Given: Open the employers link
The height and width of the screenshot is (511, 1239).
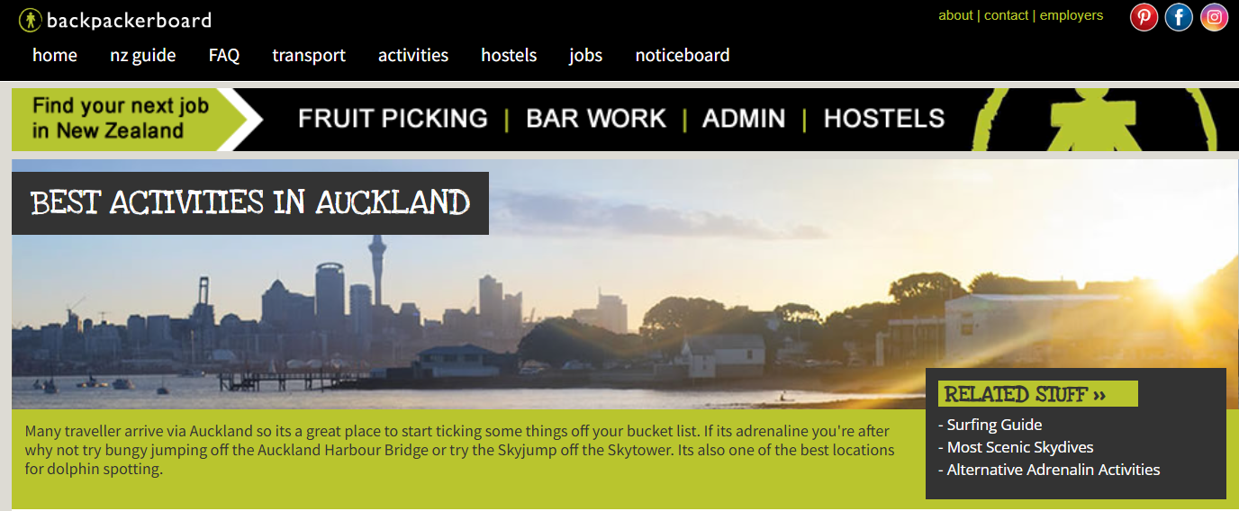Looking at the screenshot, I should (x=1072, y=15).
